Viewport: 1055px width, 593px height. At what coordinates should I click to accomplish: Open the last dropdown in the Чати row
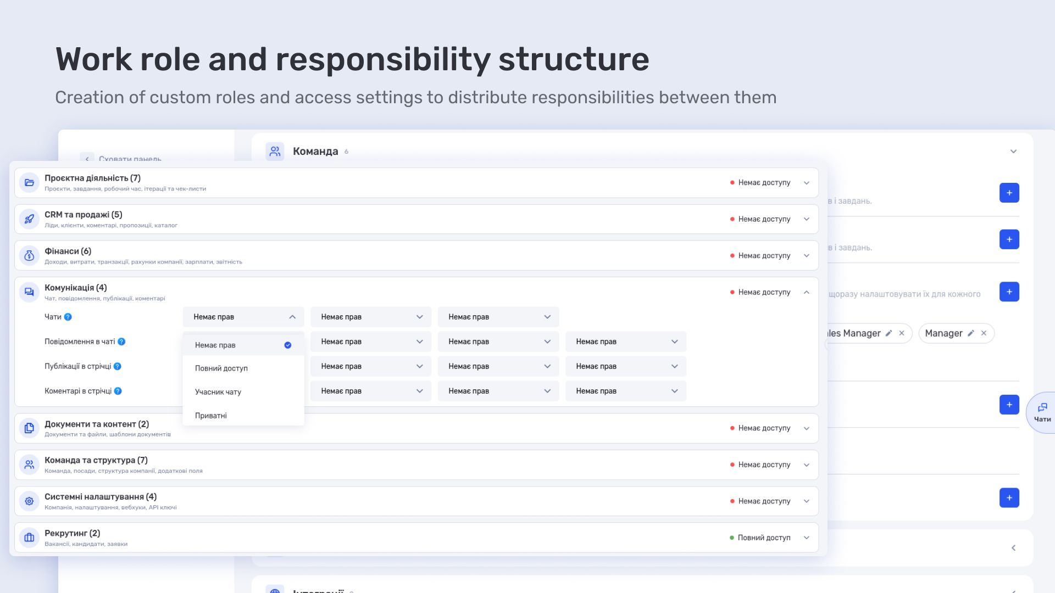(x=498, y=317)
